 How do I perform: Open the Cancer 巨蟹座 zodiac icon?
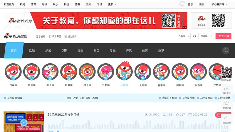tap(69, 72)
